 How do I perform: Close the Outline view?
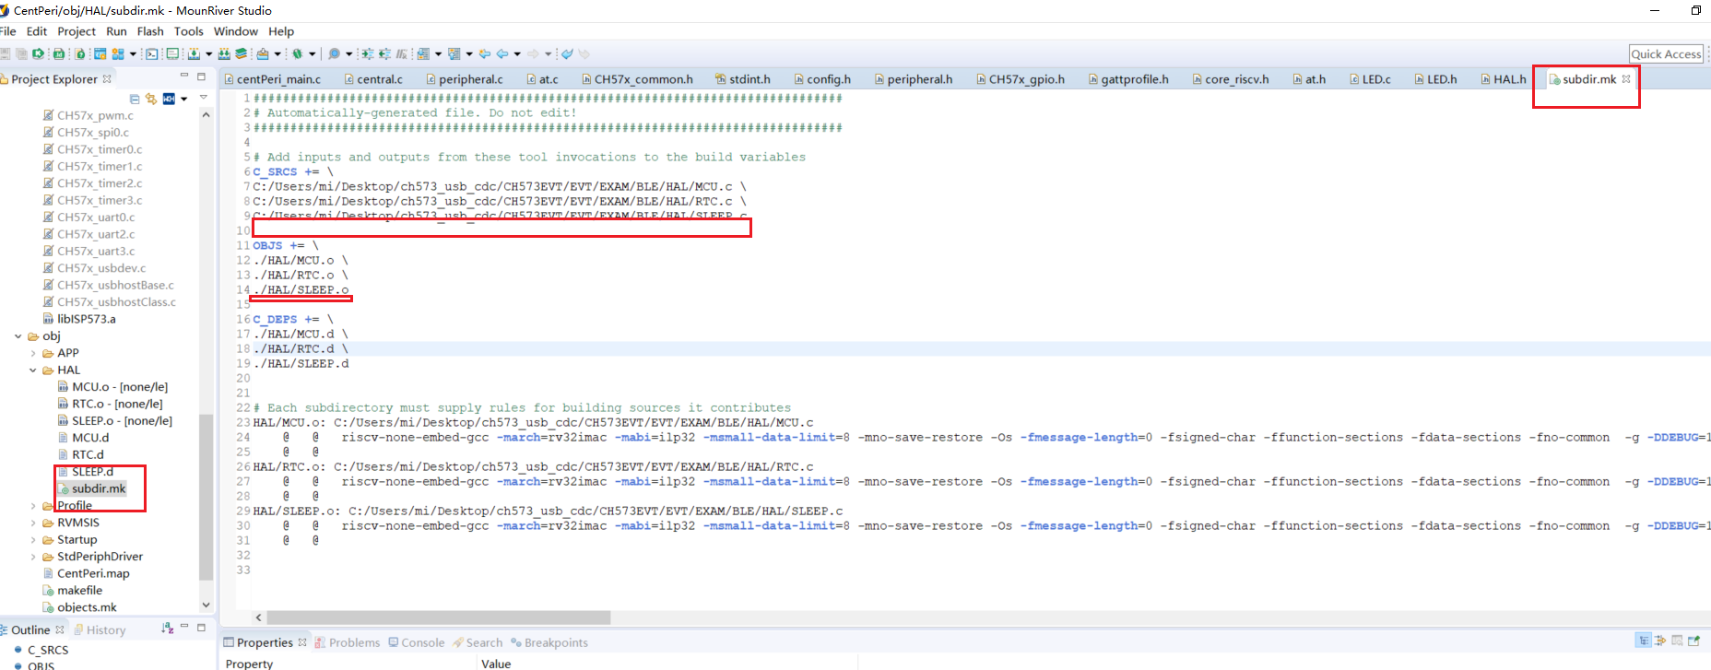pos(60,629)
